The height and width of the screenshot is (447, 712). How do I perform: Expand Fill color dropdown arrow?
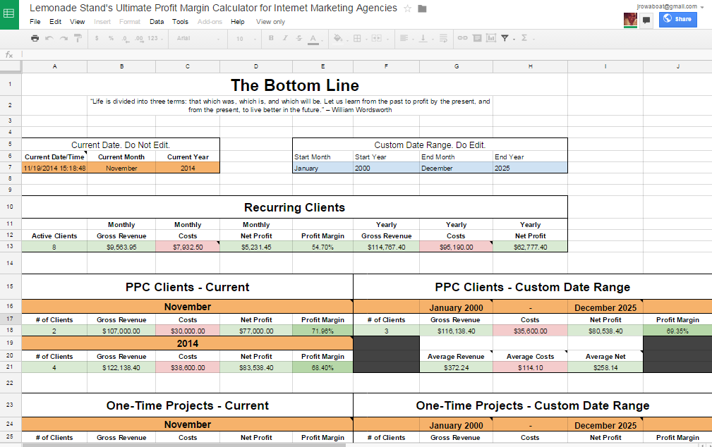tap(347, 39)
